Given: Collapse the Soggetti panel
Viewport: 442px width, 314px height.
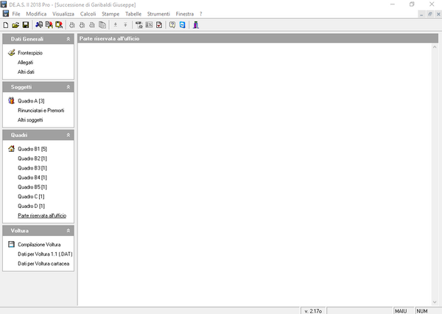Looking at the screenshot, I should (69, 87).
